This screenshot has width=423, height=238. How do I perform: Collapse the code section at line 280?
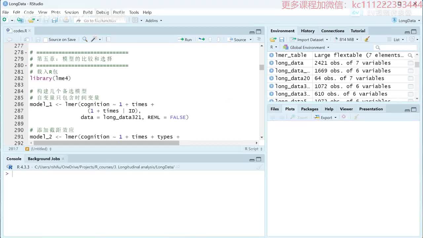pyautogui.click(x=26, y=65)
